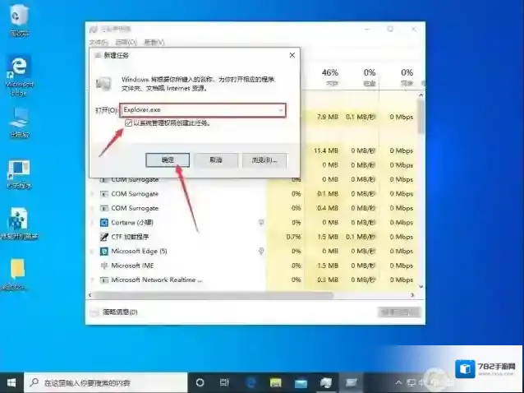Image resolution: width=524 pixels, height=393 pixels.
Task: Collapse to 简略信息(D) view
Action: (115, 312)
